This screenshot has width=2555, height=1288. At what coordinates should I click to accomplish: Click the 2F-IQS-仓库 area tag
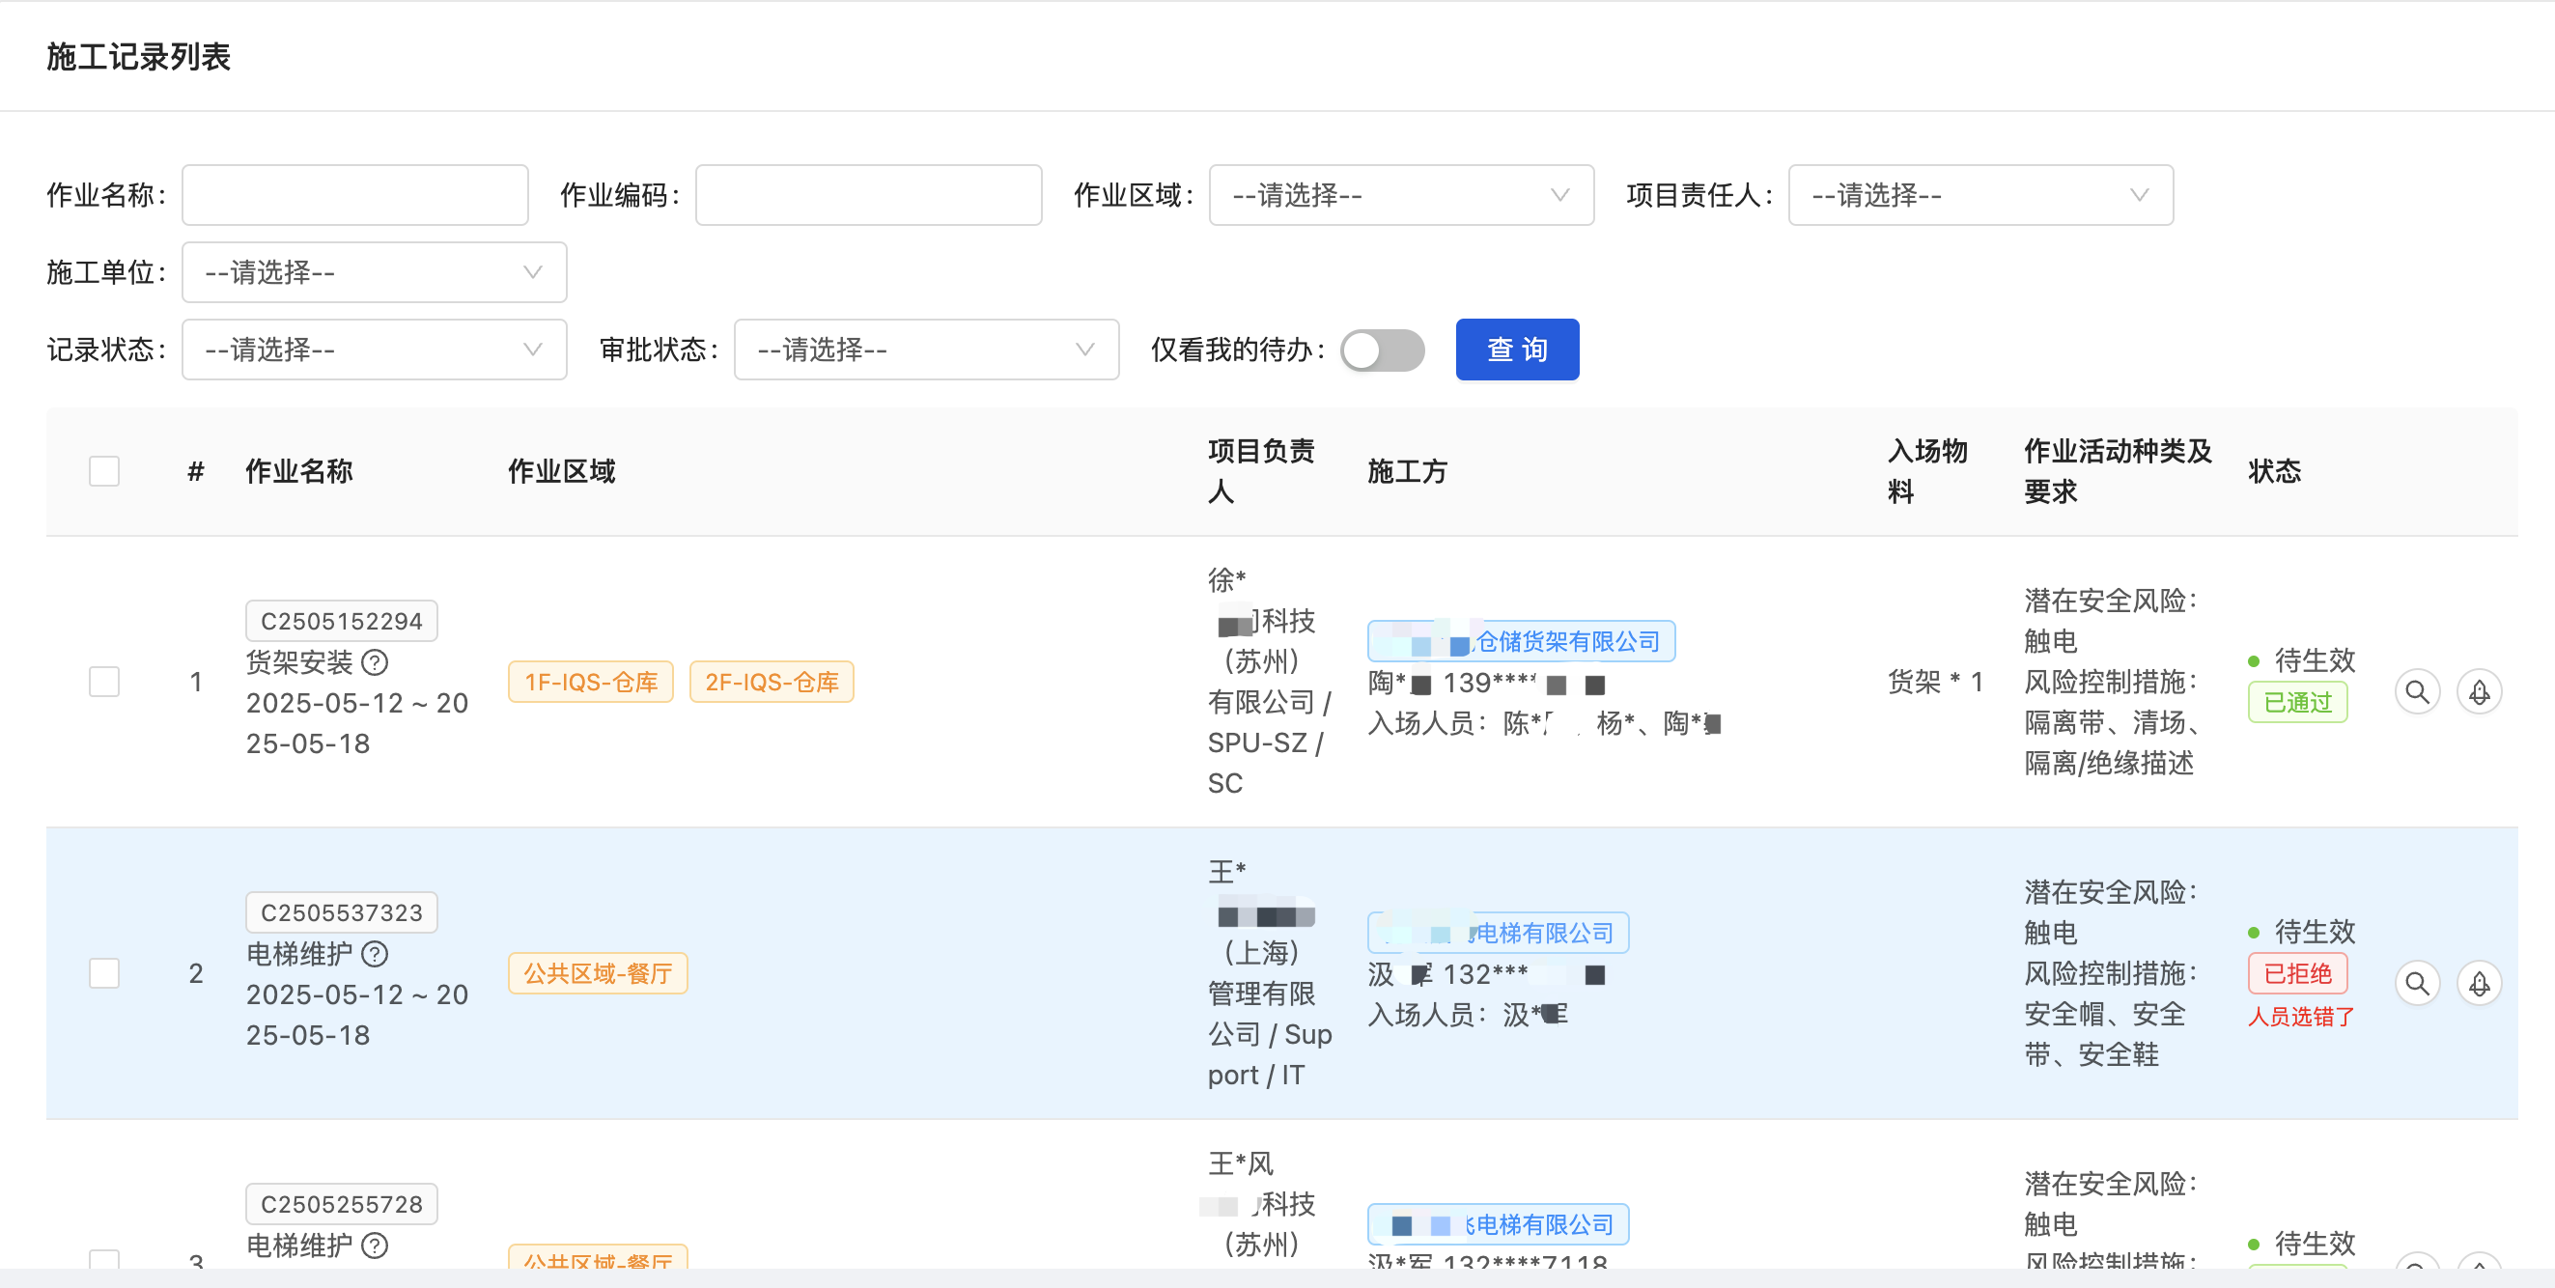point(772,683)
